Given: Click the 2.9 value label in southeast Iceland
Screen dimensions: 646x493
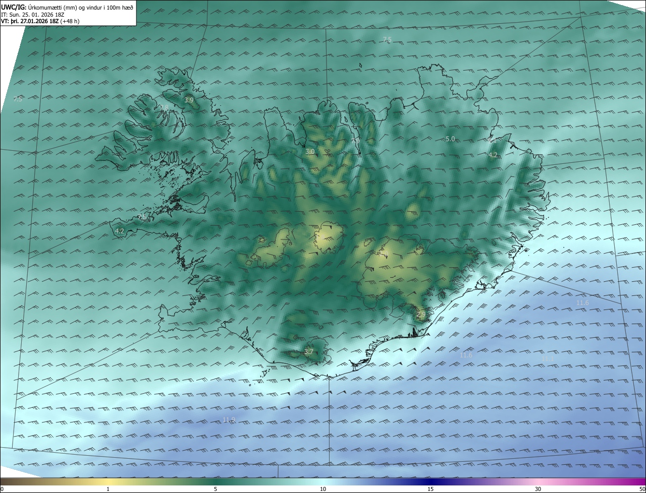Looking at the screenshot, I should 421,315.
